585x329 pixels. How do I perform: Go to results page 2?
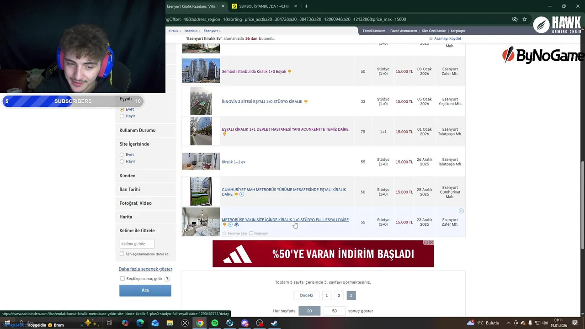(339, 296)
